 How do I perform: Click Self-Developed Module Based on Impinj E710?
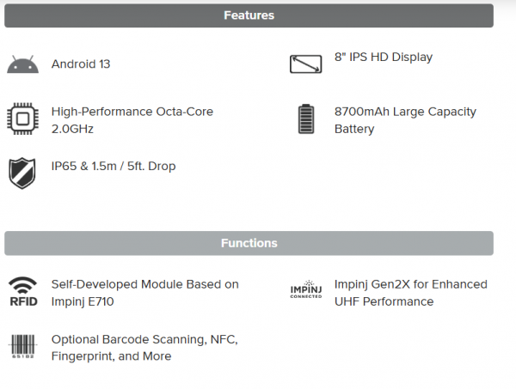click(x=144, y=293)
